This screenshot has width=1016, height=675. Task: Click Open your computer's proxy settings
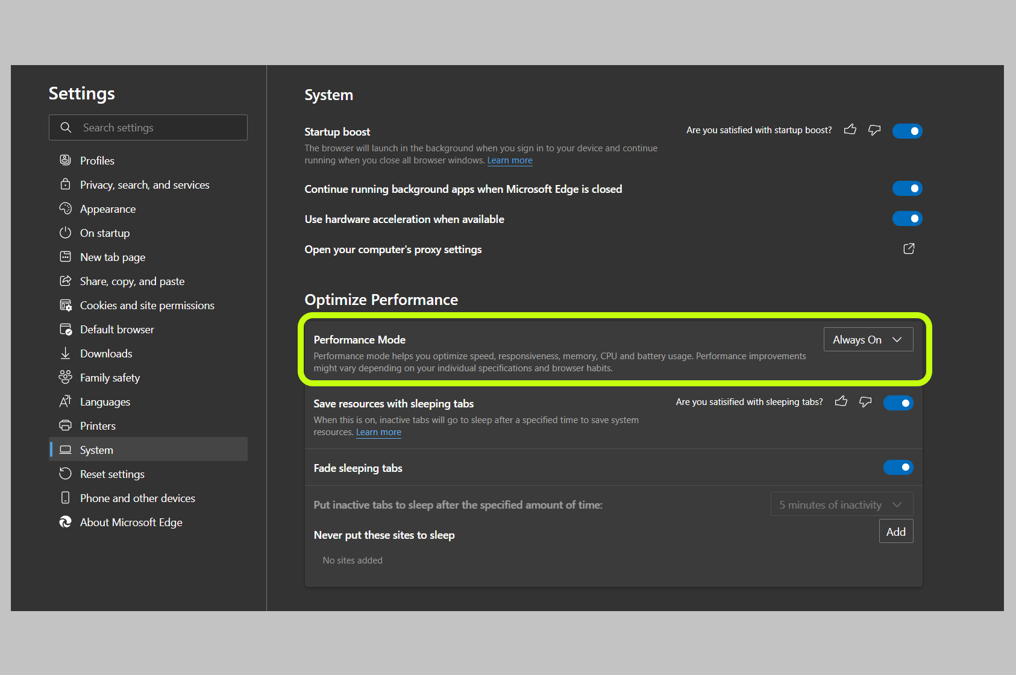click(393, 250)
